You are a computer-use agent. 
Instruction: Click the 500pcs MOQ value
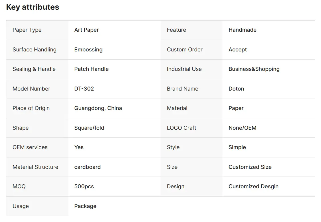coord(84,187)
